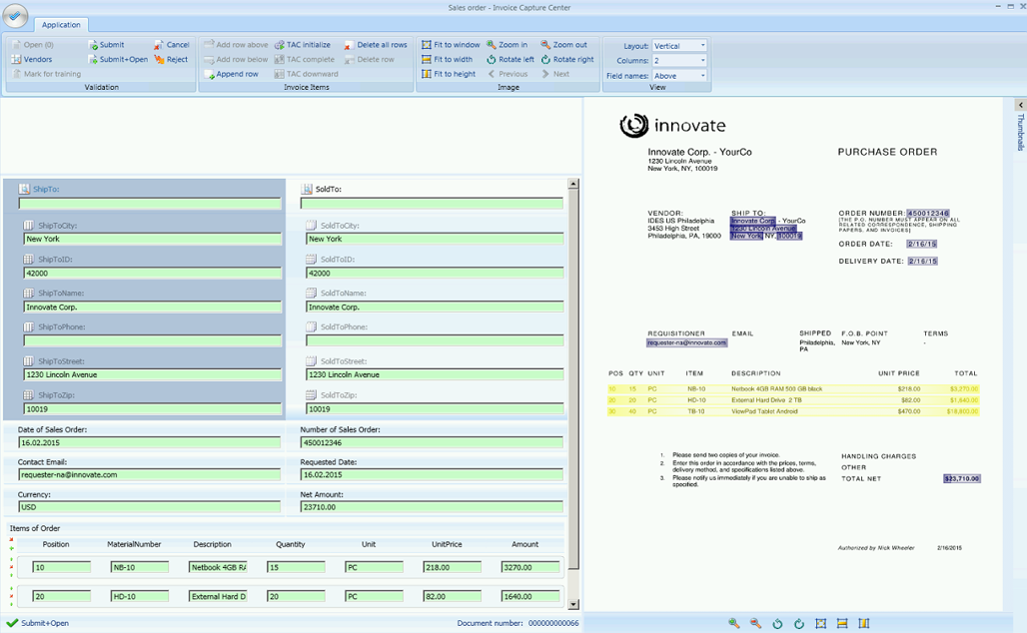Click highlighted total net $23,710.00 in document
The image size is (1027, 633).
point(961,478)
